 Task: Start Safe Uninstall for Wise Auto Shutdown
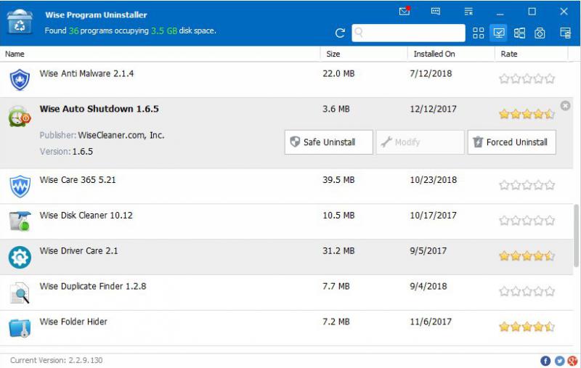329,142
